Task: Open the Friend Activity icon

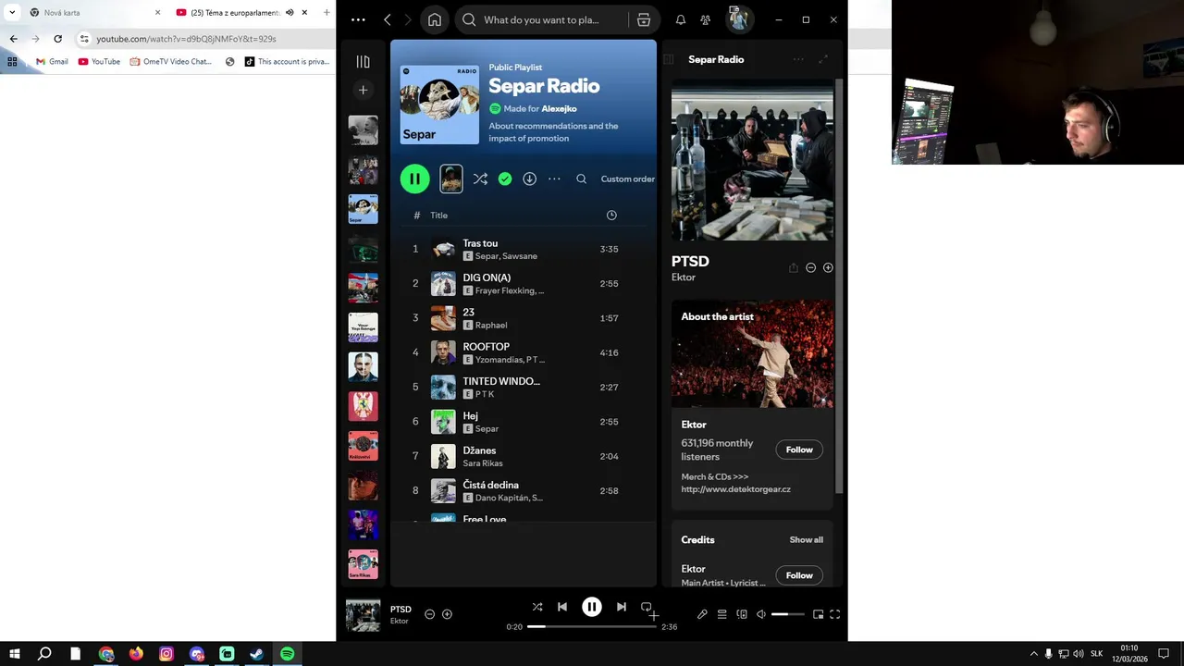Action: (706, 19)
